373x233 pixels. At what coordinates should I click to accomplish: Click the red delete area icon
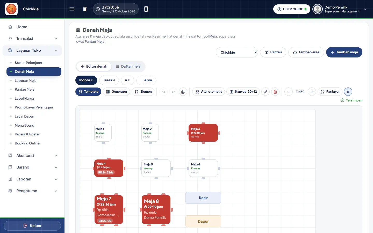(275, 92)
